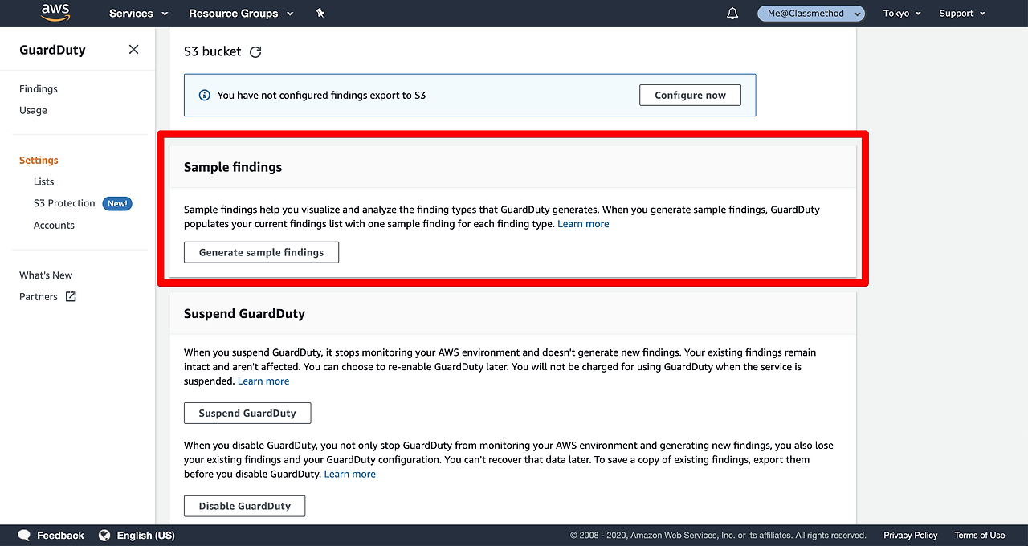The height and width of the screenshot is (546, 1028).
Task: Go to Findings in sidebar
Action: pyautogui.click(x=39, y=89)
